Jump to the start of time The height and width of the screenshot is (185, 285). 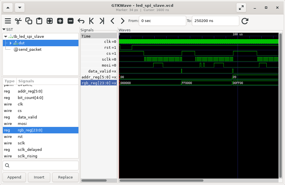coord(91,21)
